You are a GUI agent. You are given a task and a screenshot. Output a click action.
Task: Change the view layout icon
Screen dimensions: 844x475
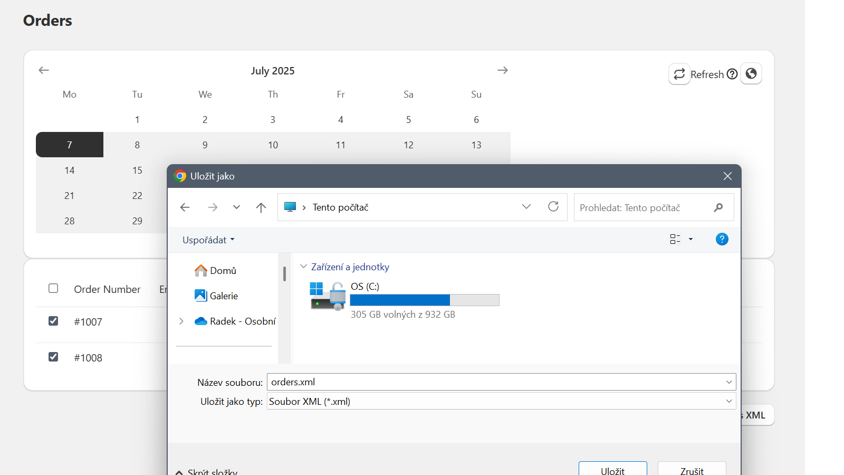[675, 239]
